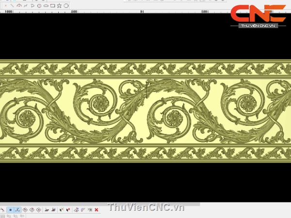Select the plain circle tool after the star
This screenshot has width=291, height=218.
66,6
